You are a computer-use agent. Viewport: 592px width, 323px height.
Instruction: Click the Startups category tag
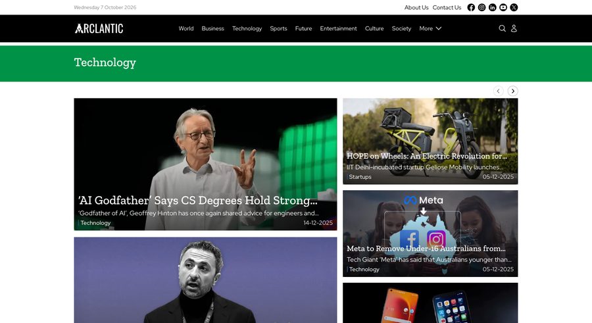tap(360, 177)
